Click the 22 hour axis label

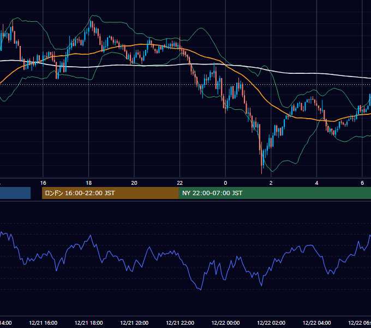tap(180, 183)
